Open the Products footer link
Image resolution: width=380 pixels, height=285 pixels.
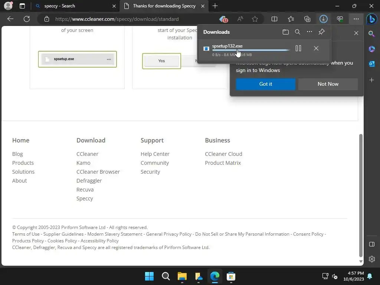coord(23,163)
